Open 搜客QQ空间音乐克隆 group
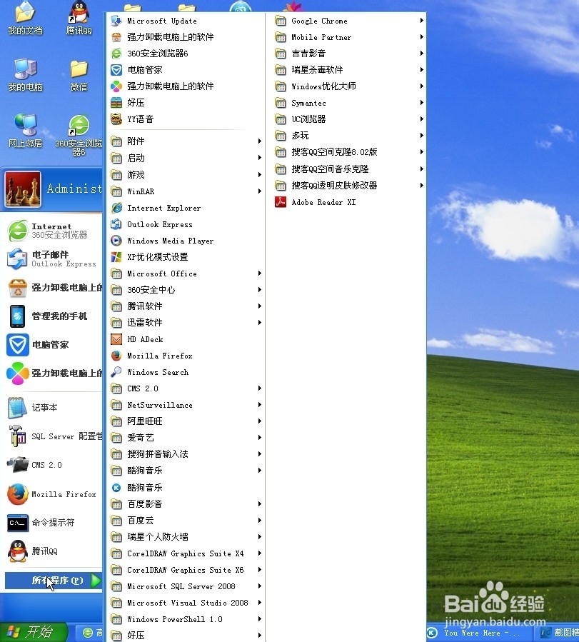Image resolution: width=579 pixels, height=642 pixels. (350, 169)
